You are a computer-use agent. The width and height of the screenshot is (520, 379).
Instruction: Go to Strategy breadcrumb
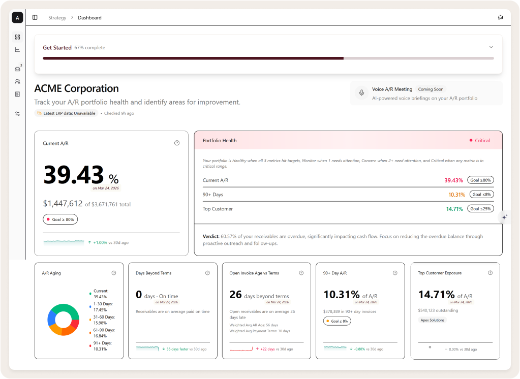click(57, 18)
